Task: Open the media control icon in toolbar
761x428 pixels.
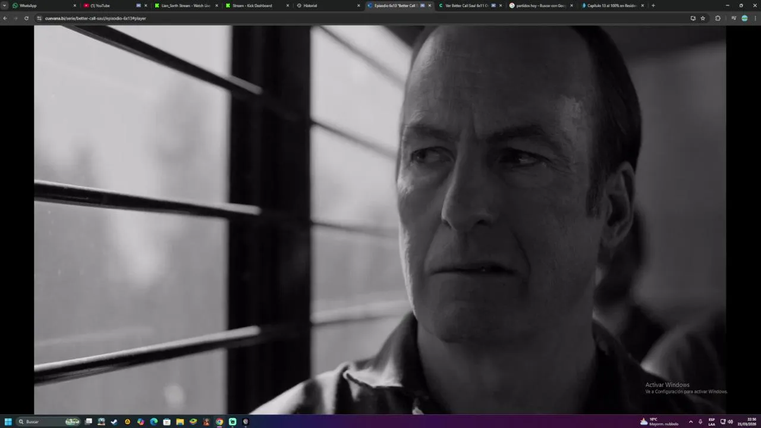Action: tap(734, 18)
